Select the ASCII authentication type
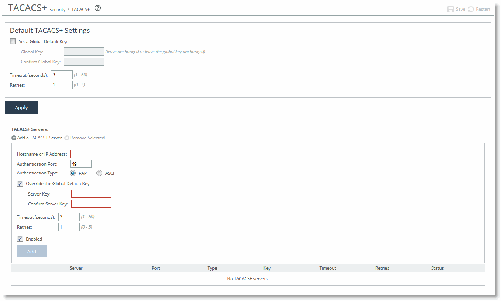 click(99, 173)
